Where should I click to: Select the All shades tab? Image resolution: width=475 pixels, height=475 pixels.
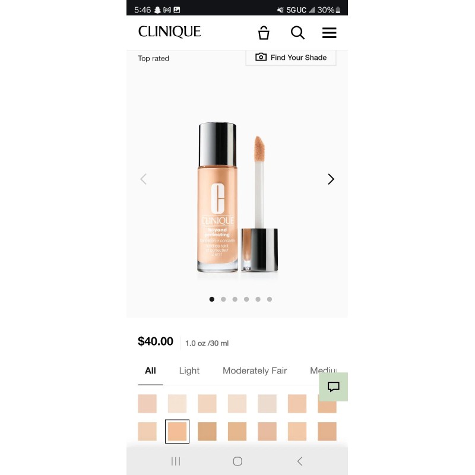pos(150,370)
